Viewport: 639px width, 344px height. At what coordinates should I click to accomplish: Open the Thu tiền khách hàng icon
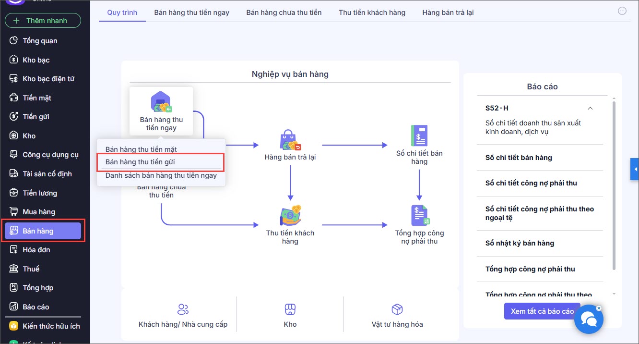290,216
